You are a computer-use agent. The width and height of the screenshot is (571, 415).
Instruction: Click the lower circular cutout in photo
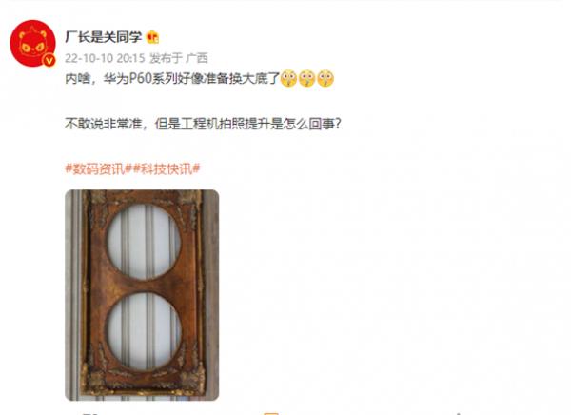coord(144,331)
